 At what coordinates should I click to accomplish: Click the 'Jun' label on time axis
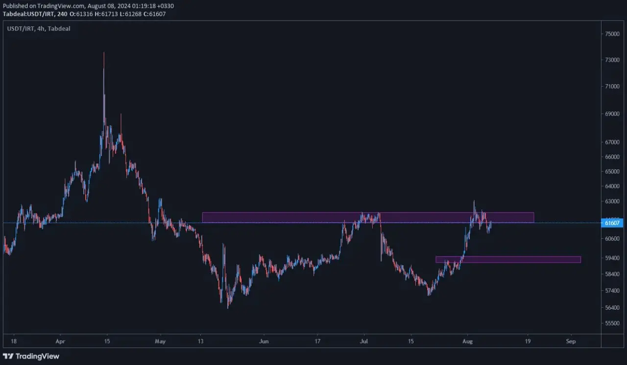tap(264, 341)
